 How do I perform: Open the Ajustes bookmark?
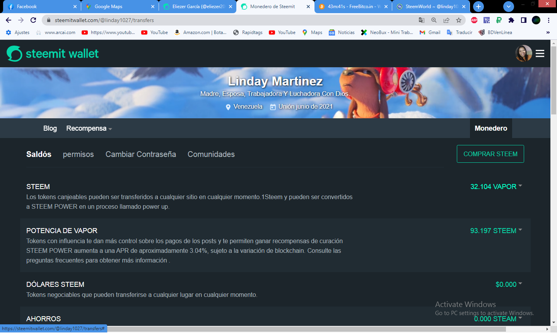(18, 32)
